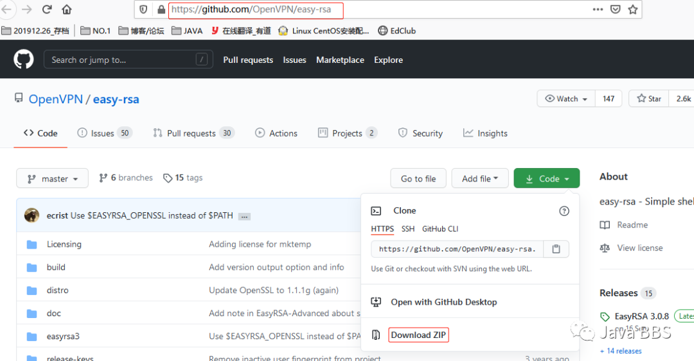Image resolution: width=694 pixels, height=361 pixels.
Task: Click the browser forward arrow
Action: (x=26, y=9)
